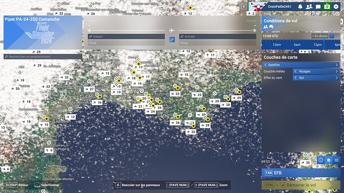Open the notifications bell icon
The image size is (344, 193).
pyautogui.click(x=300, y=6)
